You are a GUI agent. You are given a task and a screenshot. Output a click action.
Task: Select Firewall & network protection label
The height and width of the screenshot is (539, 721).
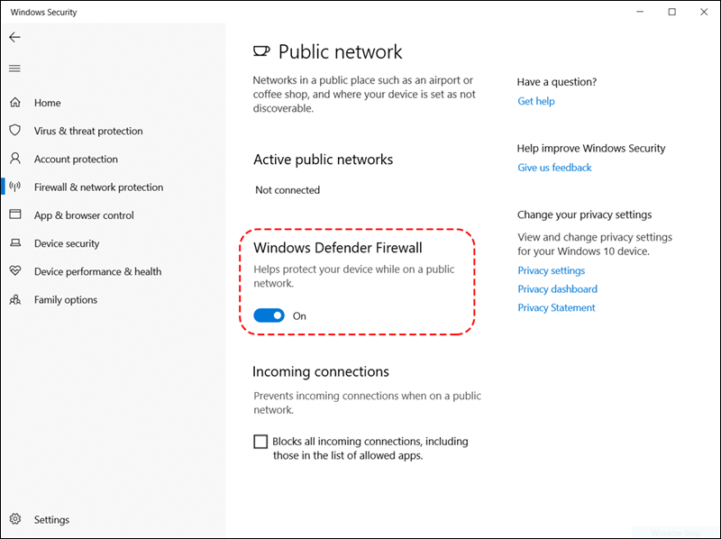(98, 187)
